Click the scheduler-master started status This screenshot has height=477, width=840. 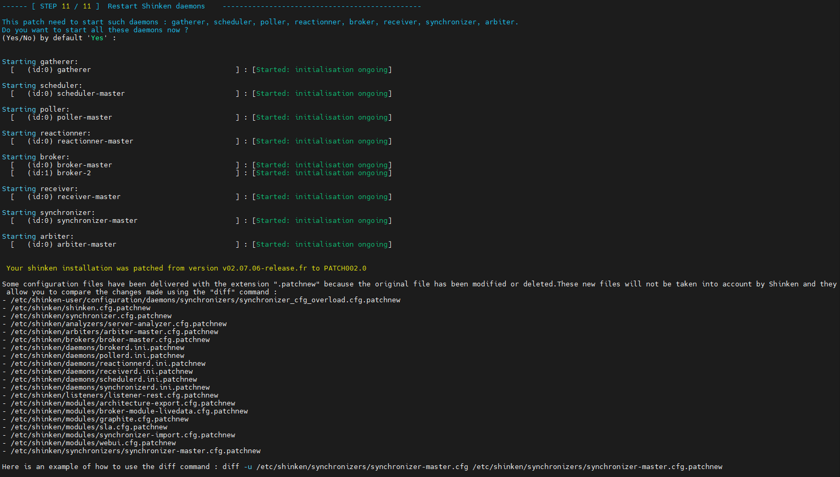coord(322,94)
